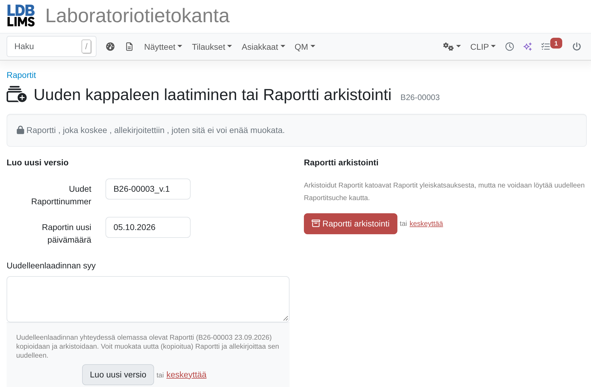The width and height of the screenshot is (591, 387).
Task: Click the Laboratoriotietokanta title text
Action: tap(137, 16)
